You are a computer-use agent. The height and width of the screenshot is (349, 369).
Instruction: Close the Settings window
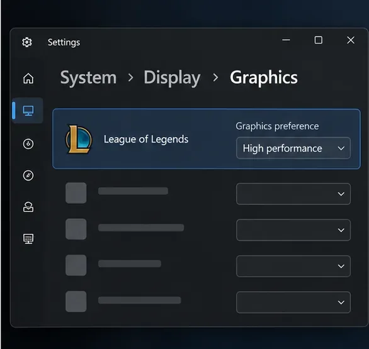[351, 40]
